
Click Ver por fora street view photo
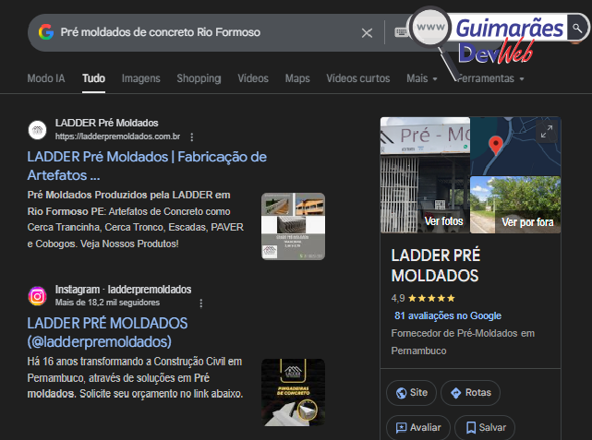(x=527, y=222)
